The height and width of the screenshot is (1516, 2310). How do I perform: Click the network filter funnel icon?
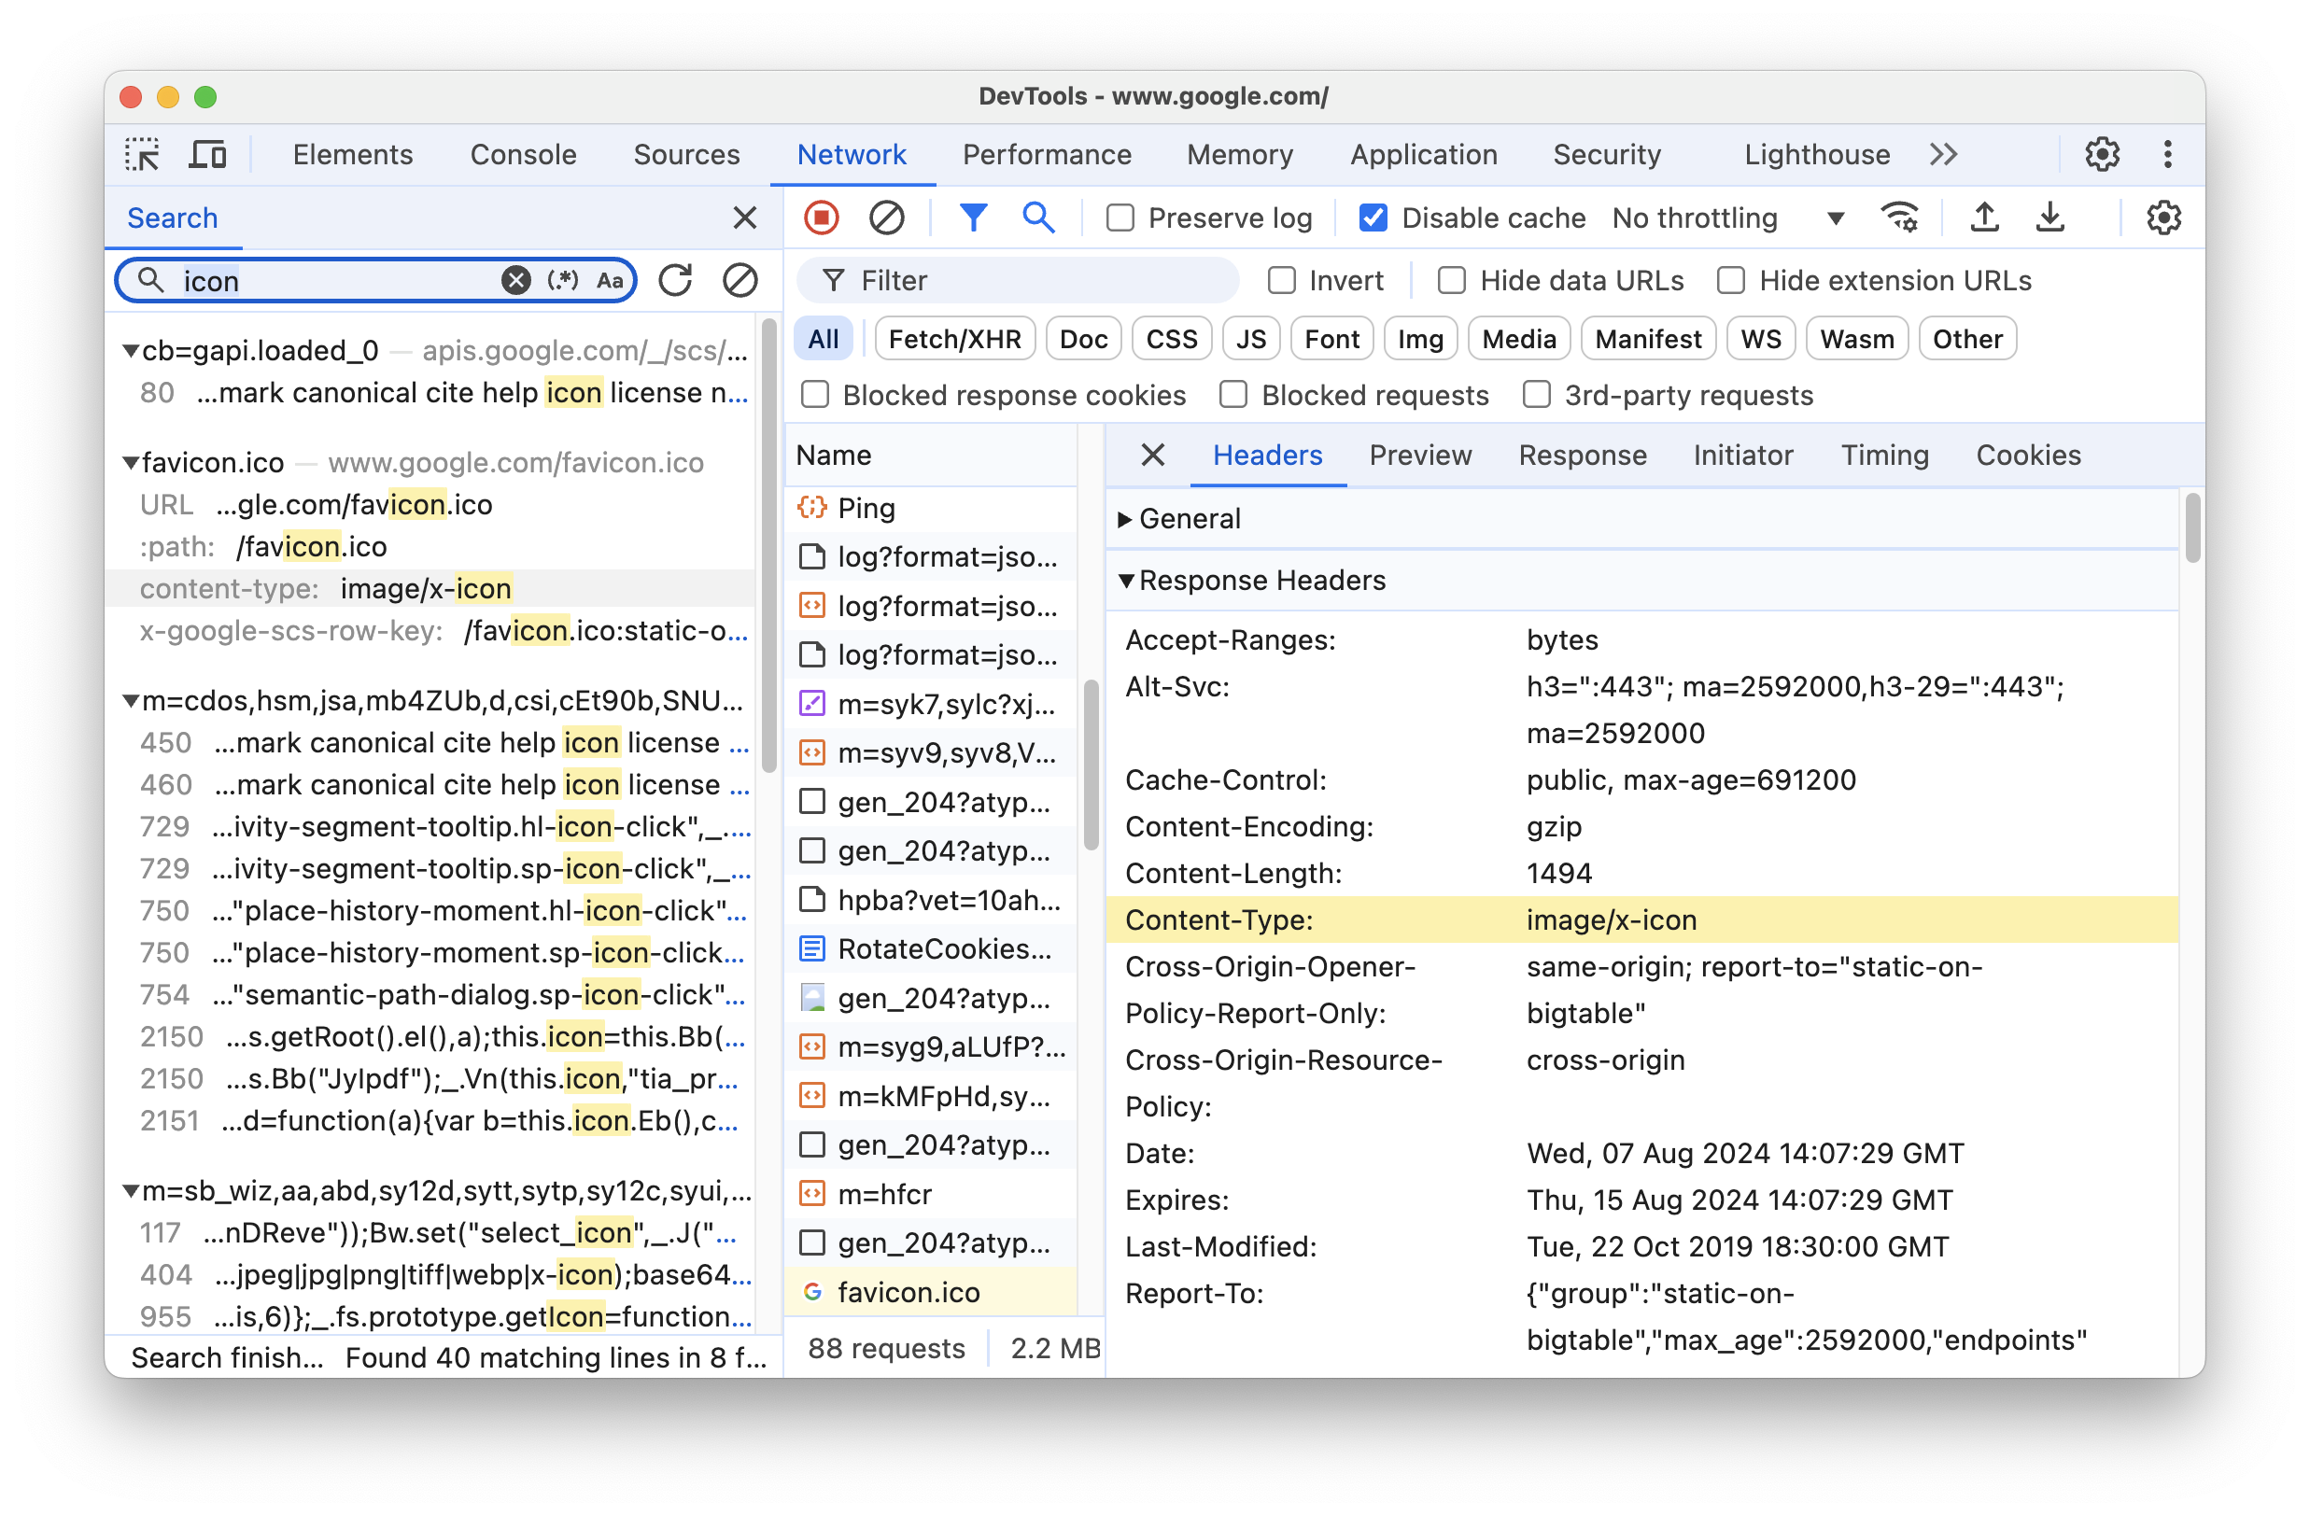click(x=975, y=217)
